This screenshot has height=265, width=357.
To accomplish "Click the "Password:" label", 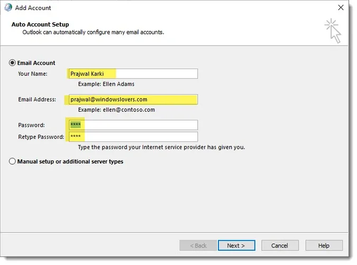I will (x=31, y=125).
